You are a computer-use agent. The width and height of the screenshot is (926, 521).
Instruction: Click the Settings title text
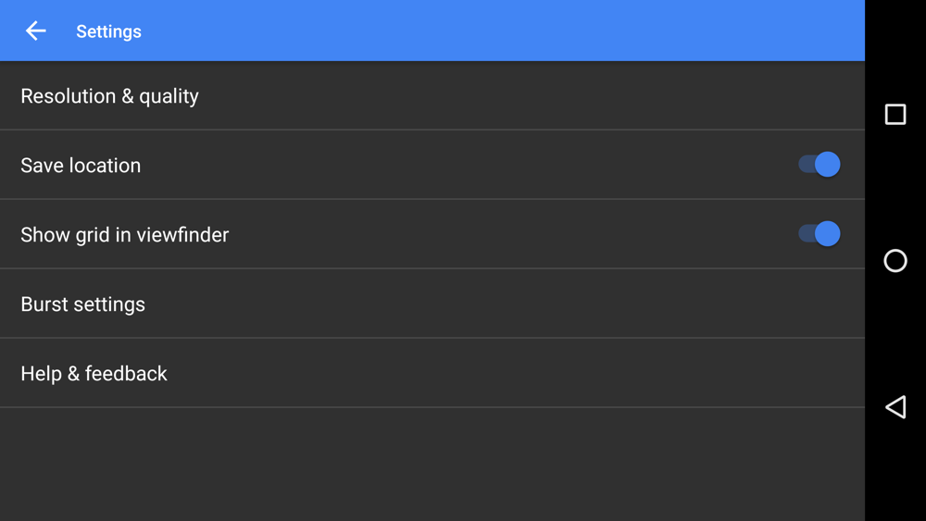click(x=108, y=31)
